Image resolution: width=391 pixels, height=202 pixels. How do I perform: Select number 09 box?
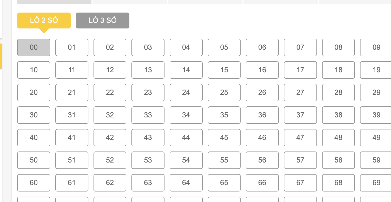pyautogui.click(x=376, y=47)
